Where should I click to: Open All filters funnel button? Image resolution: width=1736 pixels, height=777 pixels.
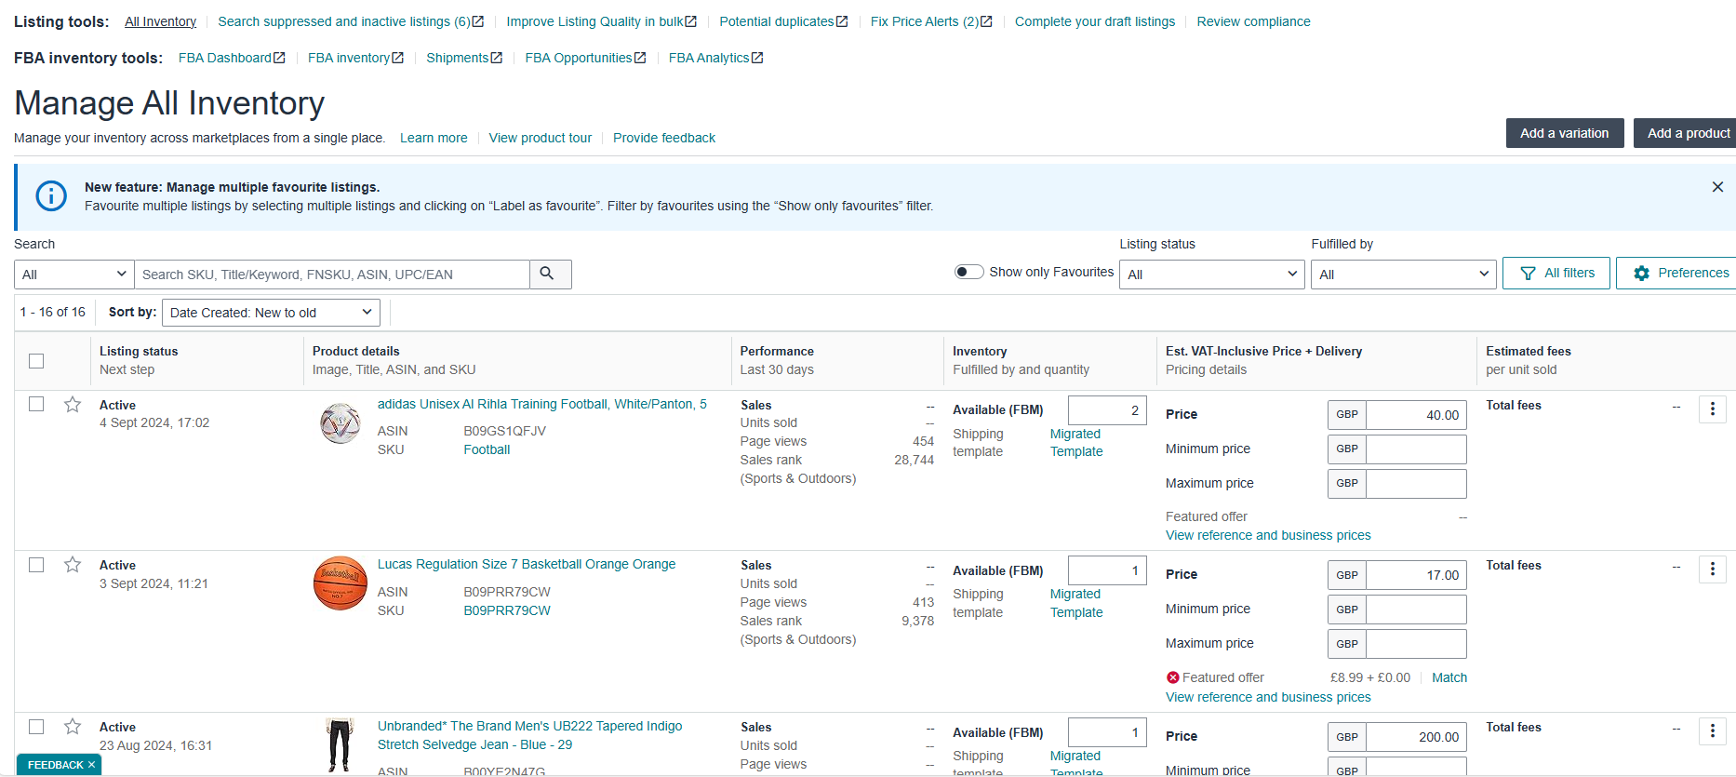point(1556,274)
